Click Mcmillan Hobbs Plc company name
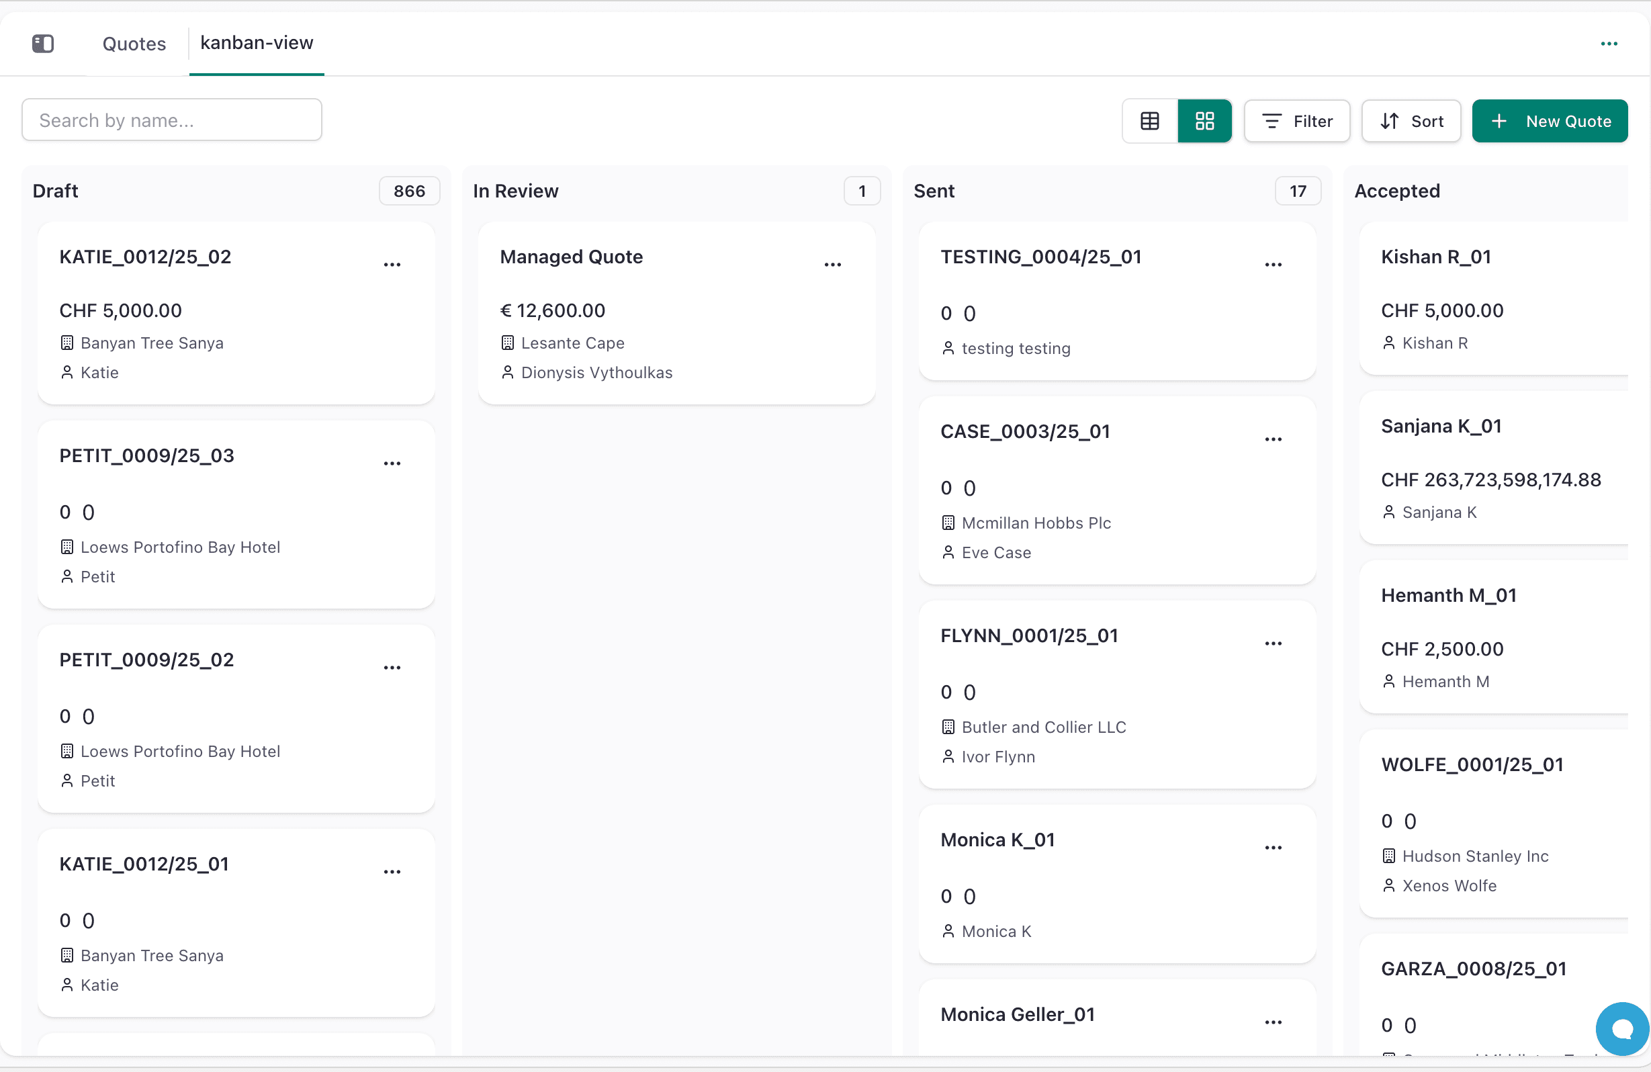1651x1072 pixels. [1036, 523]
